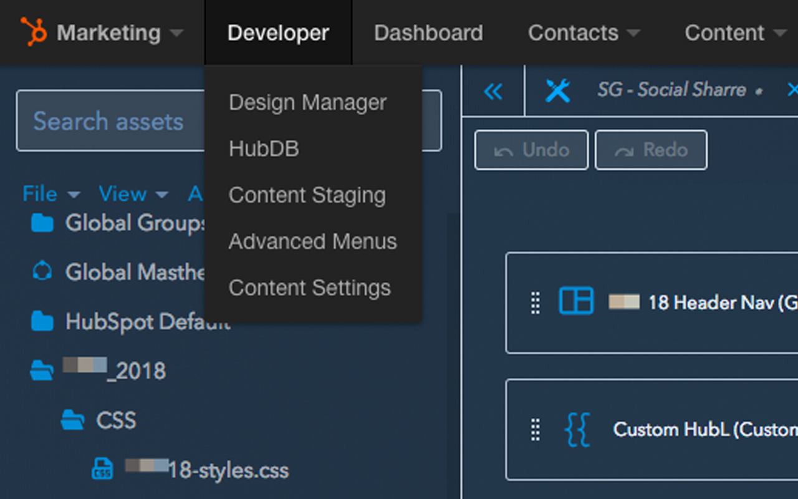Select the Global Groups folder label
Image resolution: width=798 pixels, height=499 pixels.
tap(135, 223)
